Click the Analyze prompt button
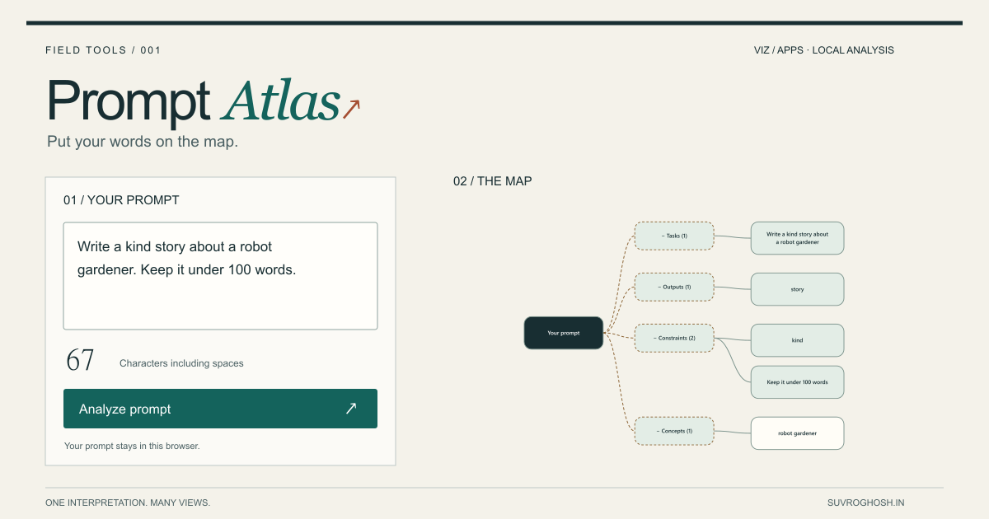 (x=220, y=409)
